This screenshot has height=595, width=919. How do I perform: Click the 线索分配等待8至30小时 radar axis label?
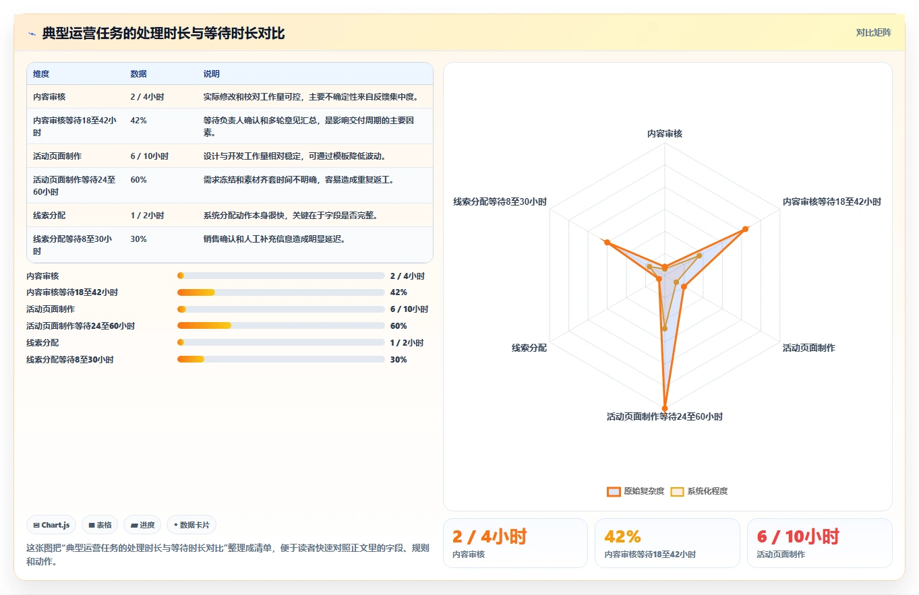500,201
